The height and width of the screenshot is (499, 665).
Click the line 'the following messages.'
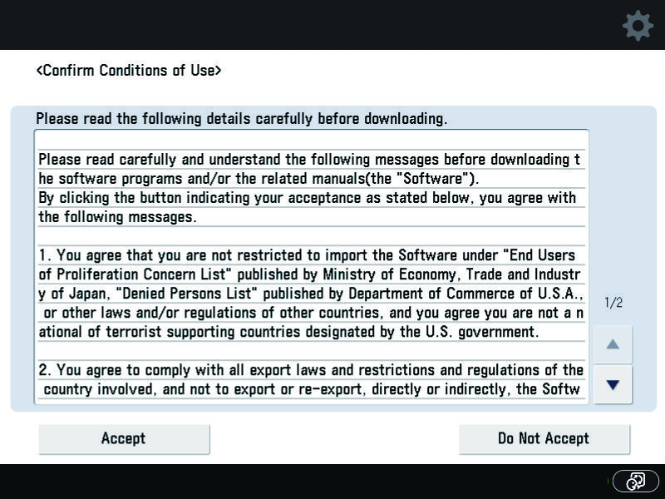(117, 217)
